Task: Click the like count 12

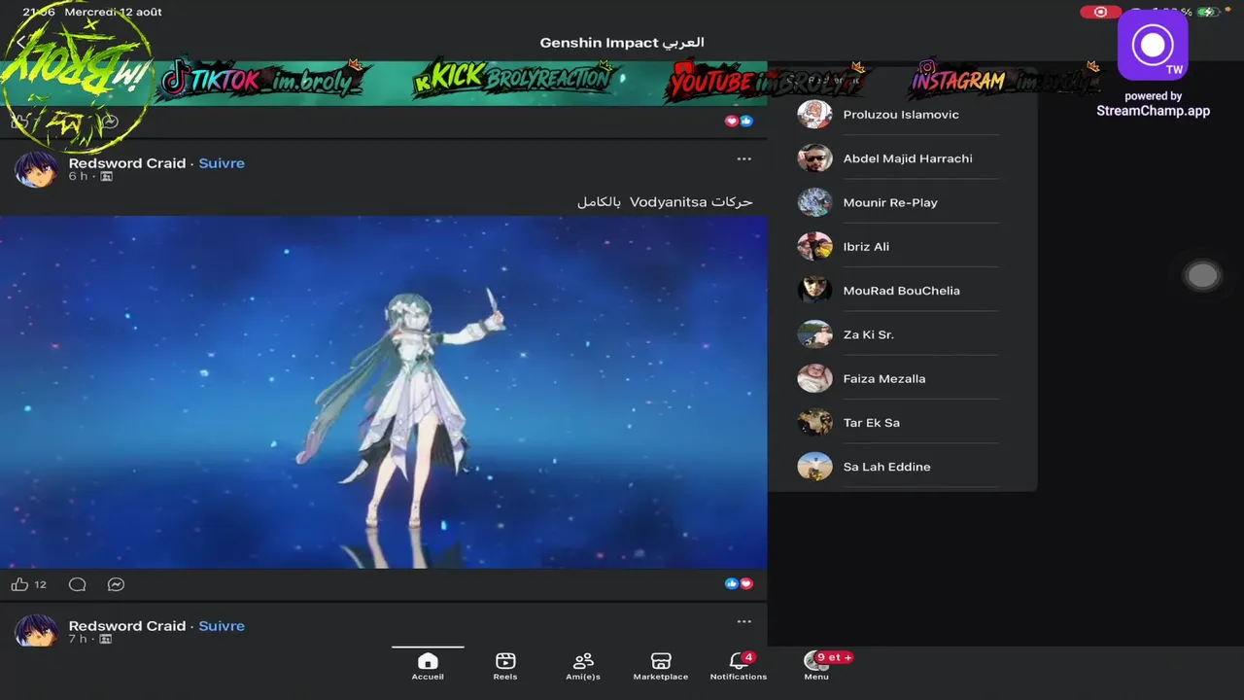Action: pos(40,584)
